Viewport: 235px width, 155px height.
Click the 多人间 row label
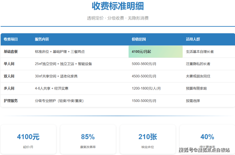(x=9, y=88)
